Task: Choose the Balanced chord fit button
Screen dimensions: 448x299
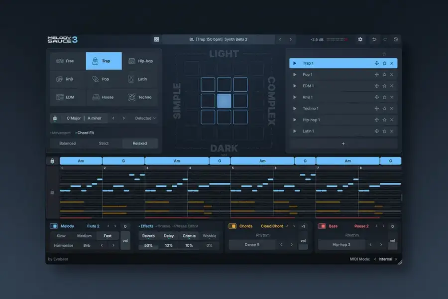Action: 67,144
